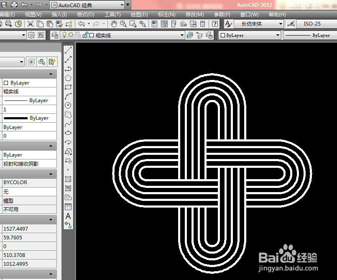The width and height of the screenshot is (337, 280).
Task: Click the Make Block icon
Action: point(68,161)
